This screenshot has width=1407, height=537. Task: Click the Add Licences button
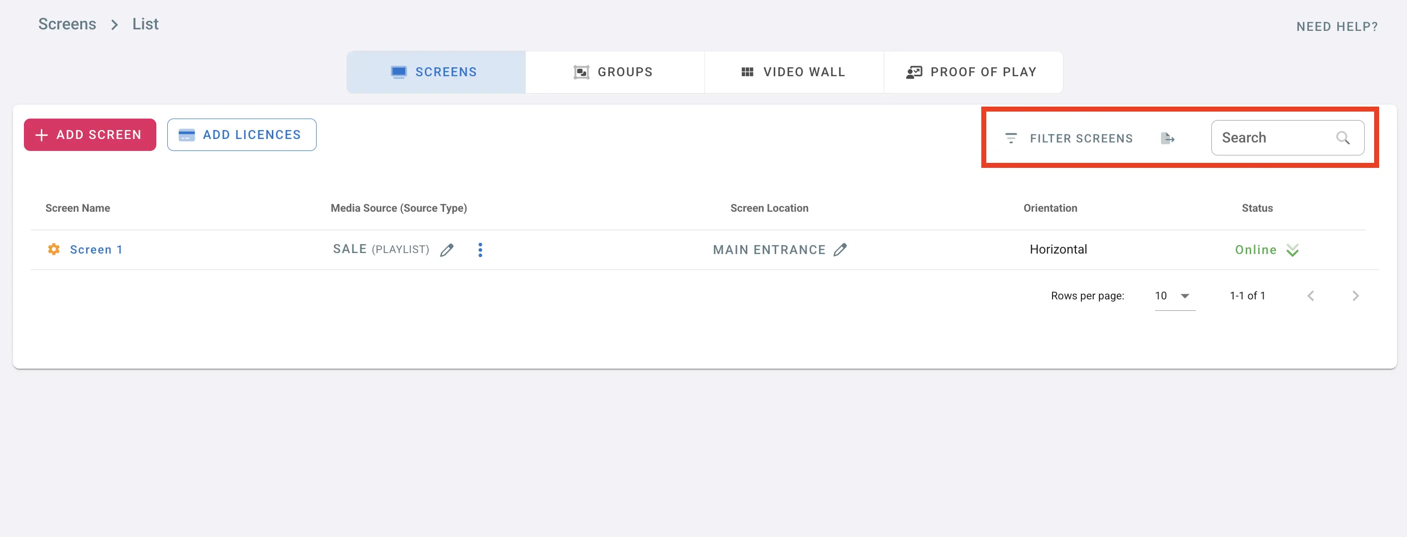pos(241,134)
